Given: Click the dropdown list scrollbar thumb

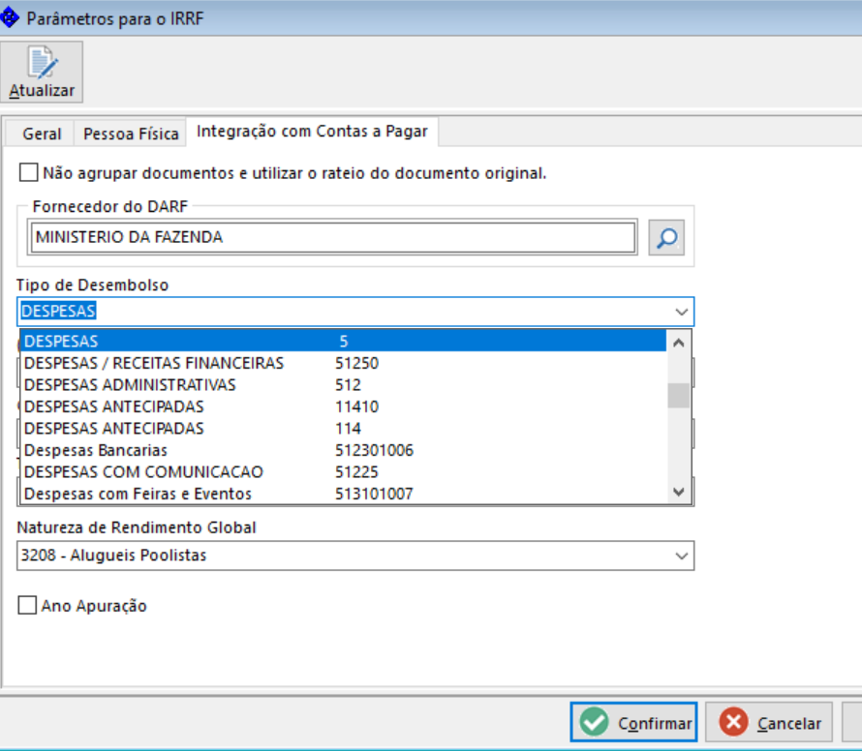Looking at the screenshot, I should [x=679, y=396].
